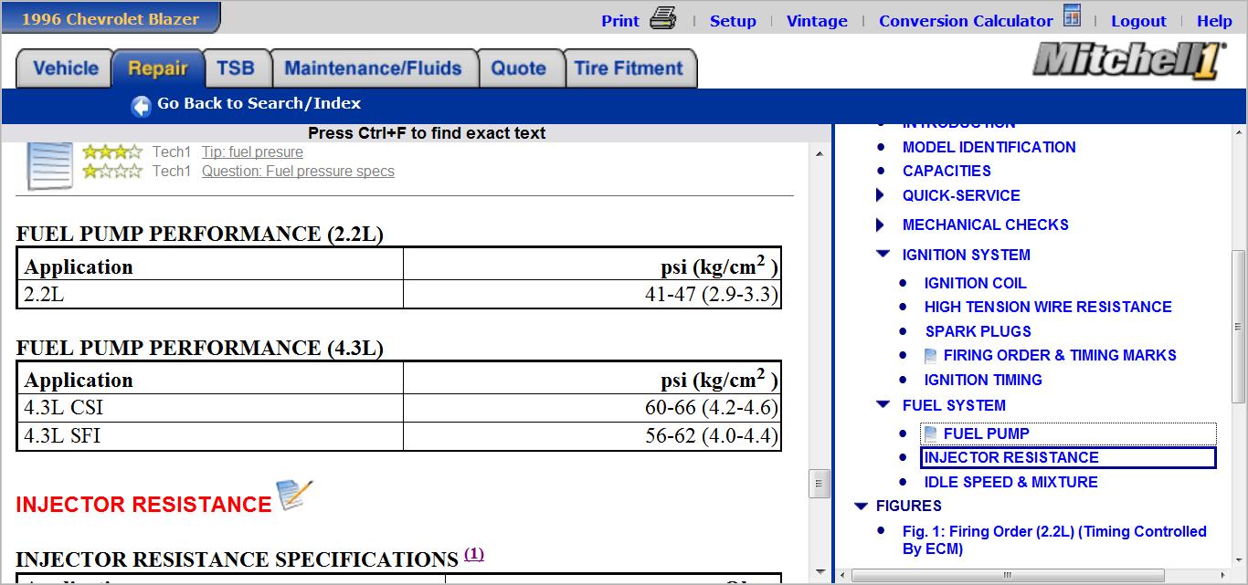Click the index panel vertical scrollbar thumb

pyautogui.click(x=1239, y=327)
